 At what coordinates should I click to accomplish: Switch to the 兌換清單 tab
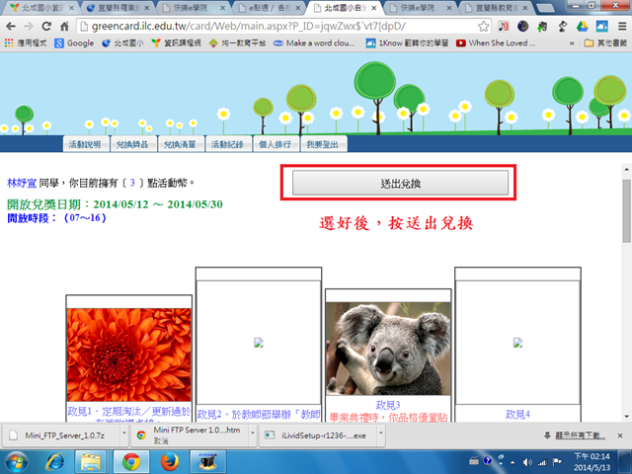click(180, 145)
